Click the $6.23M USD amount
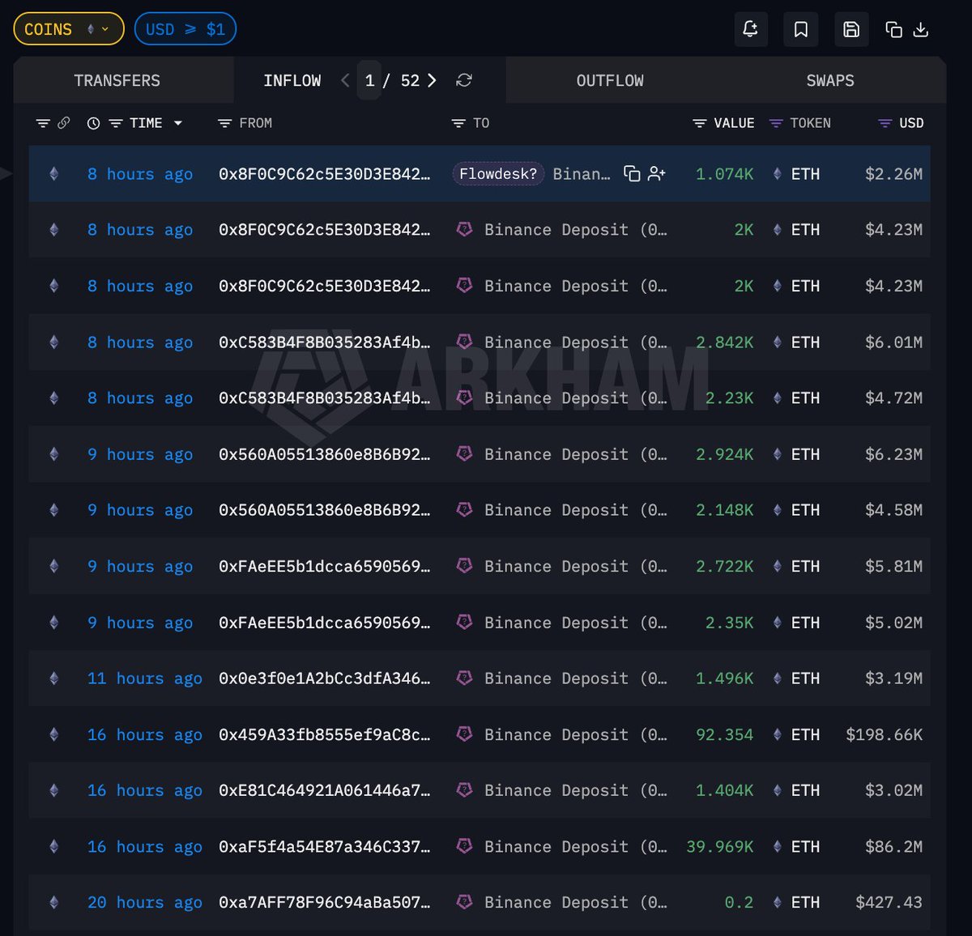The width and height of the screenshot is (972, 936). pyautogui.click(x=893, y=454)
